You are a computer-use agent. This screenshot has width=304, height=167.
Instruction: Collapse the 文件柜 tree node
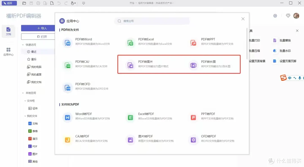(25, 101)
